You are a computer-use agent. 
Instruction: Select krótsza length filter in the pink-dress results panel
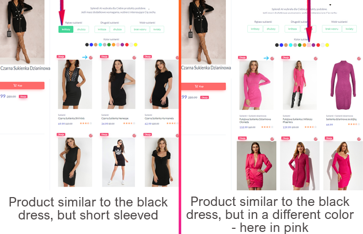click(292, 29)
